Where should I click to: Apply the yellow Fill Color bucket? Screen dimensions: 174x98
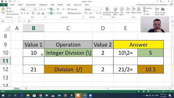pos(39,13)
